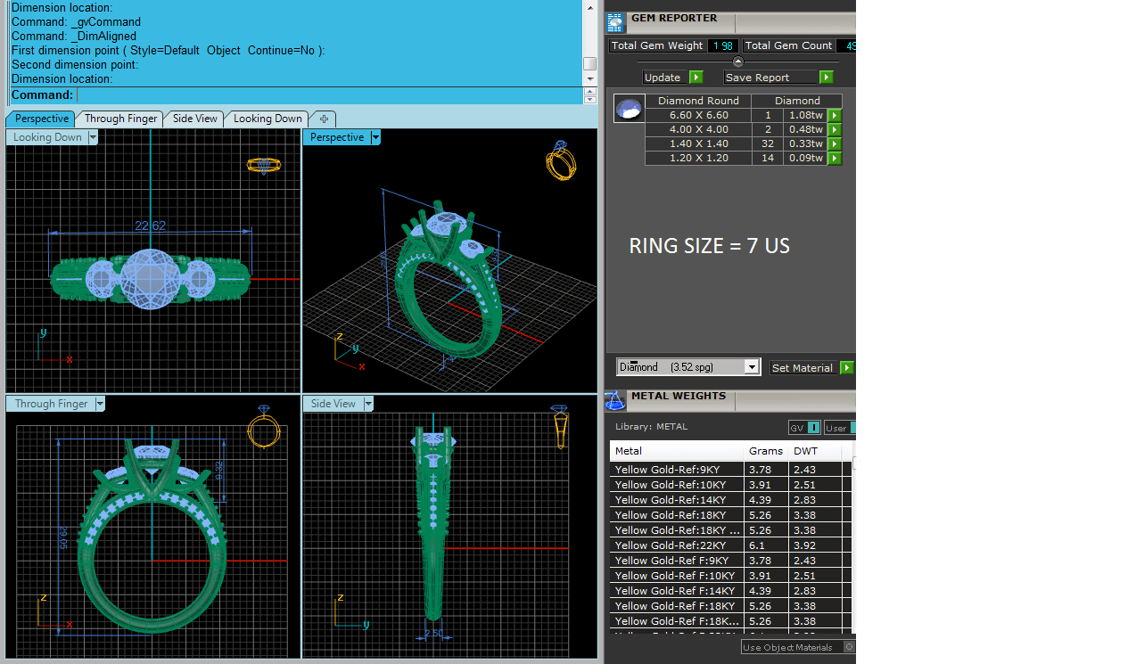The image size is (1136, 664).
Task: Expand the Through Finger viewport title menu
Action: click(100, 404)
